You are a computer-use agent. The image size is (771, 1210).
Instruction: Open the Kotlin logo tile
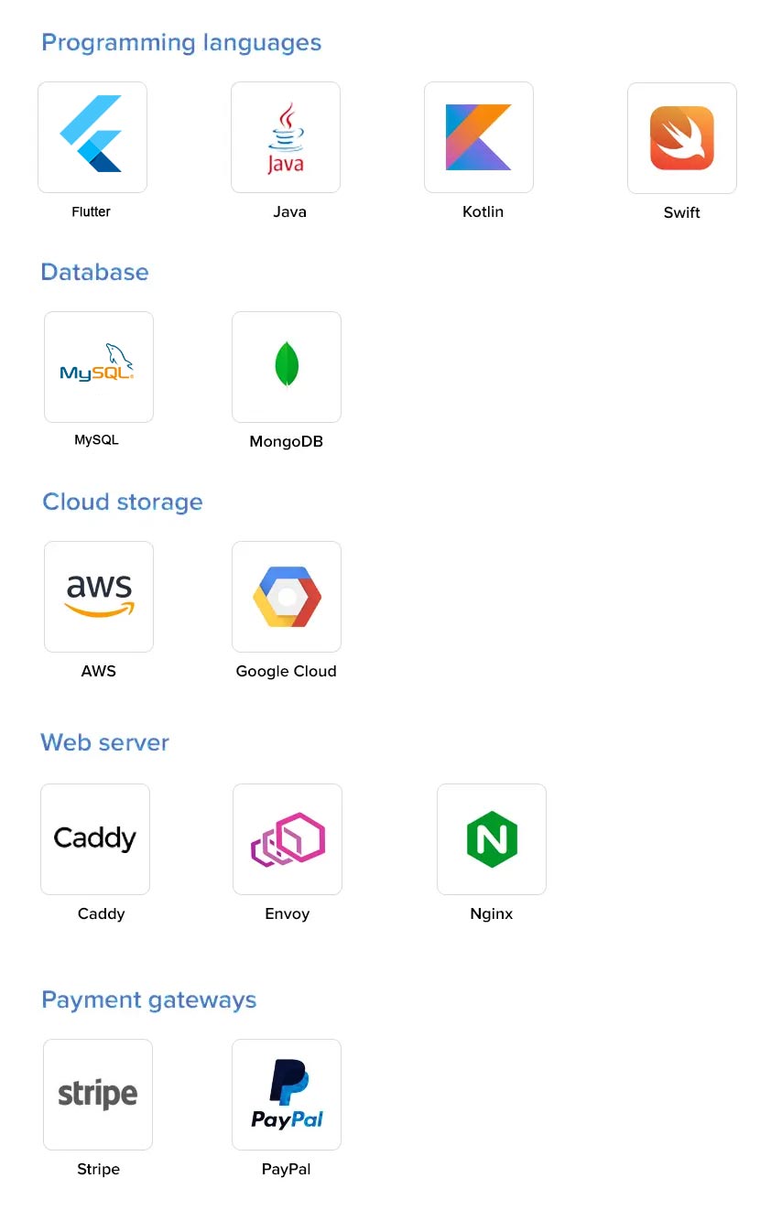click(x=479, y=137)
